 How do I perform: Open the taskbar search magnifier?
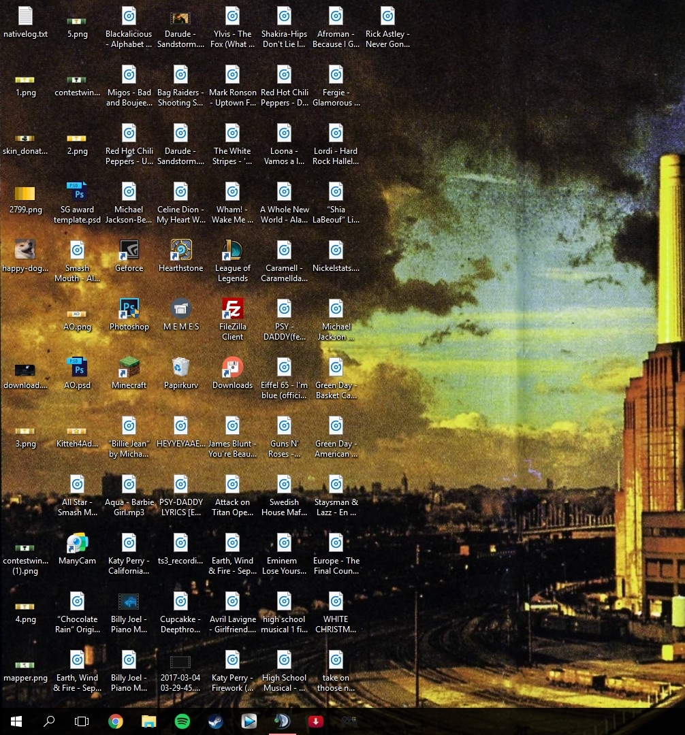[49, 721]
